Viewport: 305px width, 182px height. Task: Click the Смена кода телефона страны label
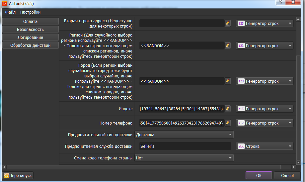[103, 158]
